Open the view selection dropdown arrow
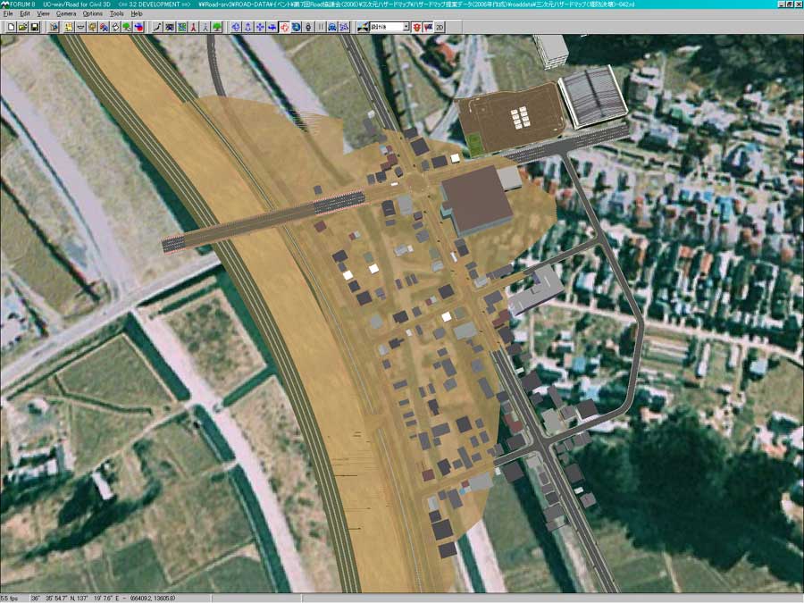The image size is (804, 603). click(x=406, y=27)
